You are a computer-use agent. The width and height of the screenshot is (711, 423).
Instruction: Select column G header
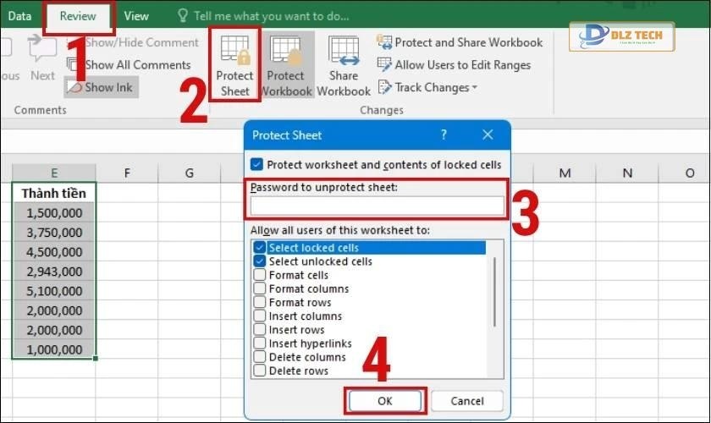[x=189, y=173]
